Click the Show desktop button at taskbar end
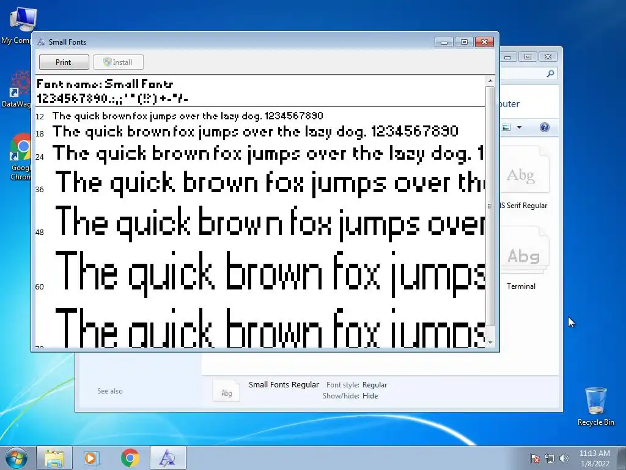The image size is (626, 470). 622,458
